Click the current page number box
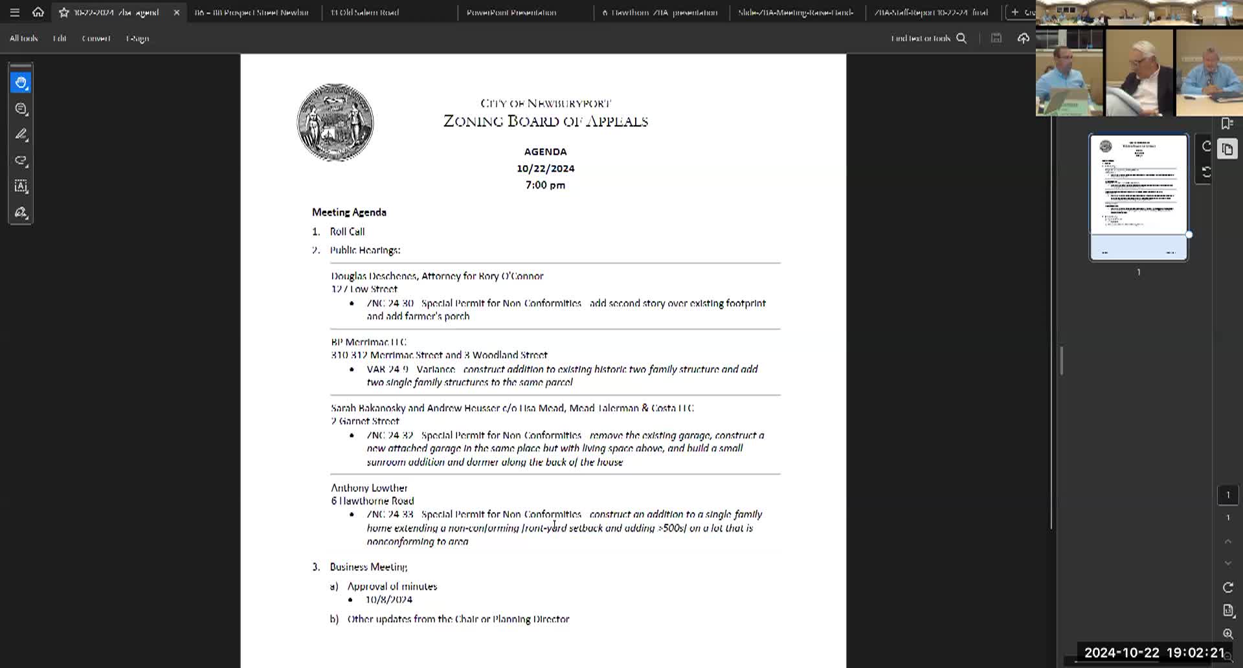This screenshot has height=668, width=1243. pos(1227,495)
